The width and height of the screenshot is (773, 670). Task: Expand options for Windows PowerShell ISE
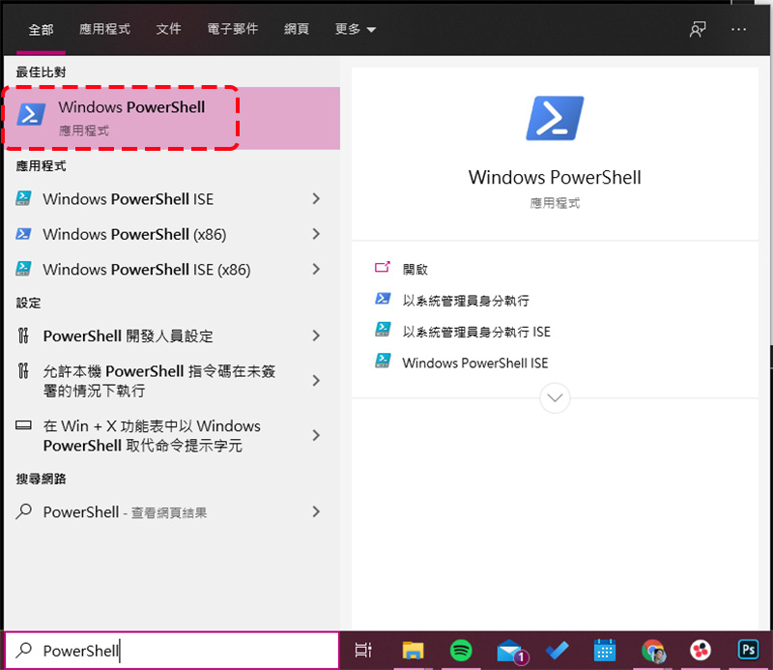(x=316, y=199)
